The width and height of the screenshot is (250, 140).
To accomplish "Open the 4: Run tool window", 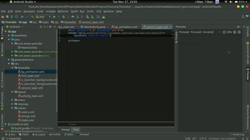I will coord(11,135).
